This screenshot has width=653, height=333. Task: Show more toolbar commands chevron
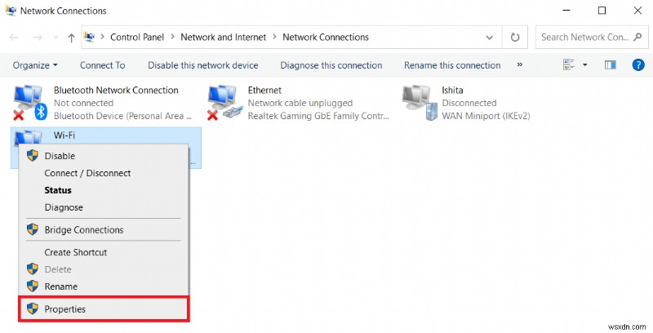click(520, 65)
